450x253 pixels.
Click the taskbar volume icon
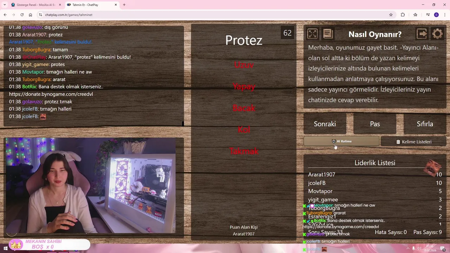point(419,248)
